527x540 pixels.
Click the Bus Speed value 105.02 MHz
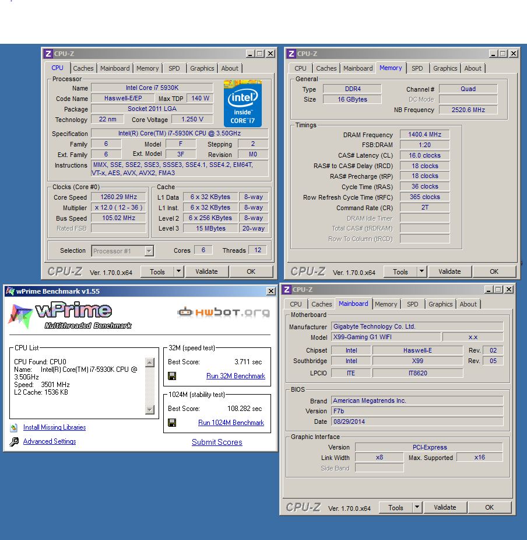tap(118, 218)
